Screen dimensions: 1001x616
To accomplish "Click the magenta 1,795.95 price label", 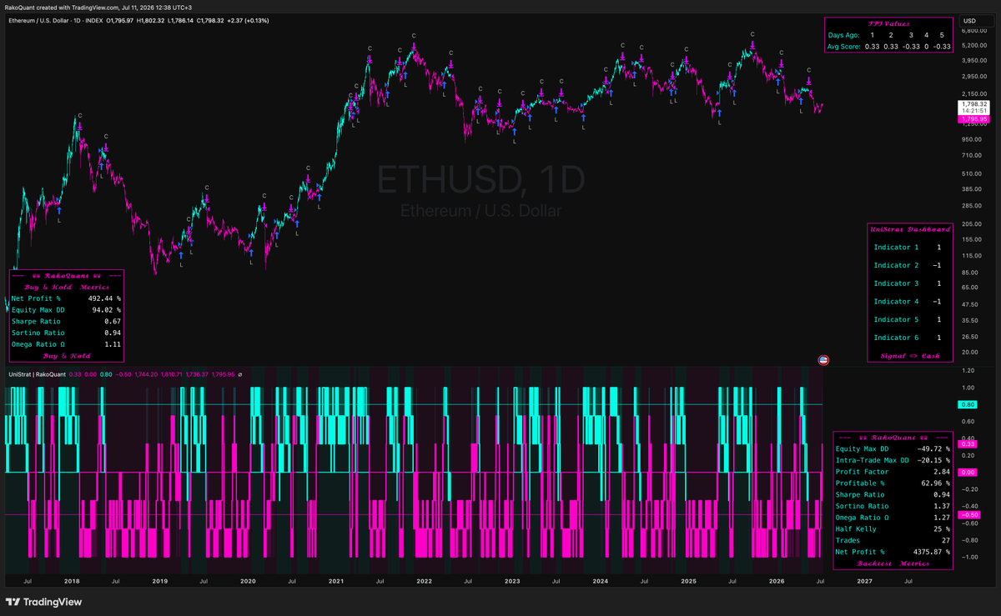I will [974, 119].
